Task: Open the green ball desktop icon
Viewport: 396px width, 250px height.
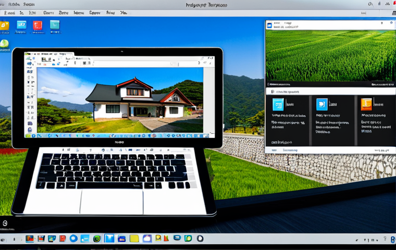Action: coord(4,44)
